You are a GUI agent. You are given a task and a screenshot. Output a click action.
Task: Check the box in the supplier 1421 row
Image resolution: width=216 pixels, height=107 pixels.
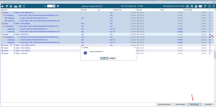pyautogui.click(x=210, y=18)
